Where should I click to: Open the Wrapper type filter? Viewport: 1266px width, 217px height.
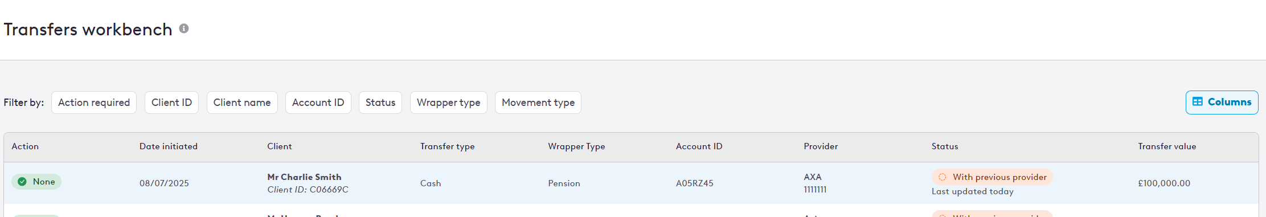coord(449,103)
